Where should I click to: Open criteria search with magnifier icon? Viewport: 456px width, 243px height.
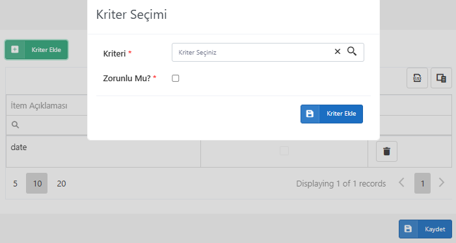[x=352, y=51]
